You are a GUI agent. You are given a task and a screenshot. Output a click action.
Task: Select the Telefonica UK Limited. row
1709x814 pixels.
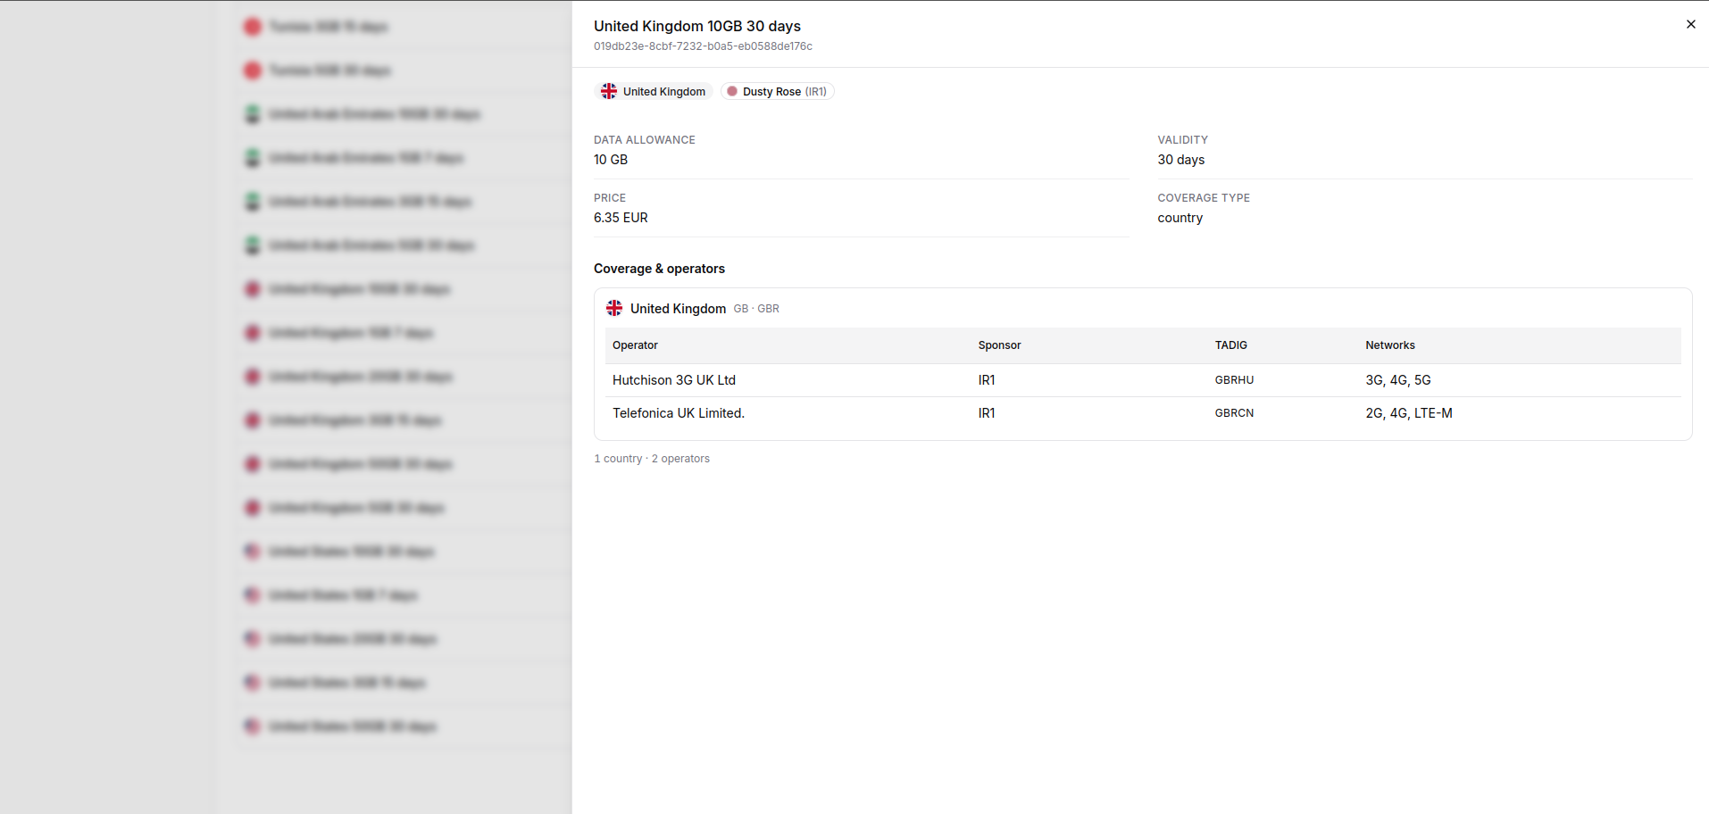(1143, 413)
